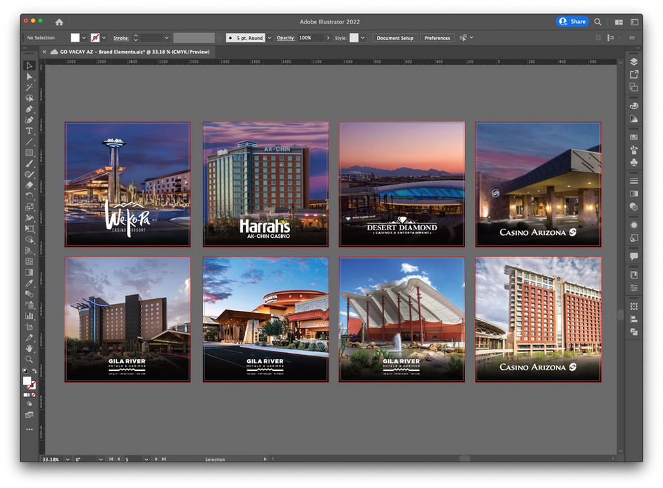This screenshot has width=663, height=488.
Task: Click the Share button
Action: (573, 22)
